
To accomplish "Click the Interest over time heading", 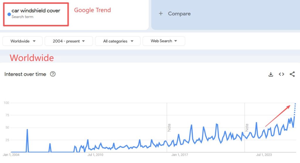I will click(25, 74).
